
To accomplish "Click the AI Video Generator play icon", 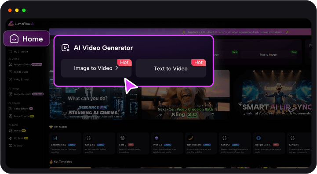I will [x=66, y=48].
